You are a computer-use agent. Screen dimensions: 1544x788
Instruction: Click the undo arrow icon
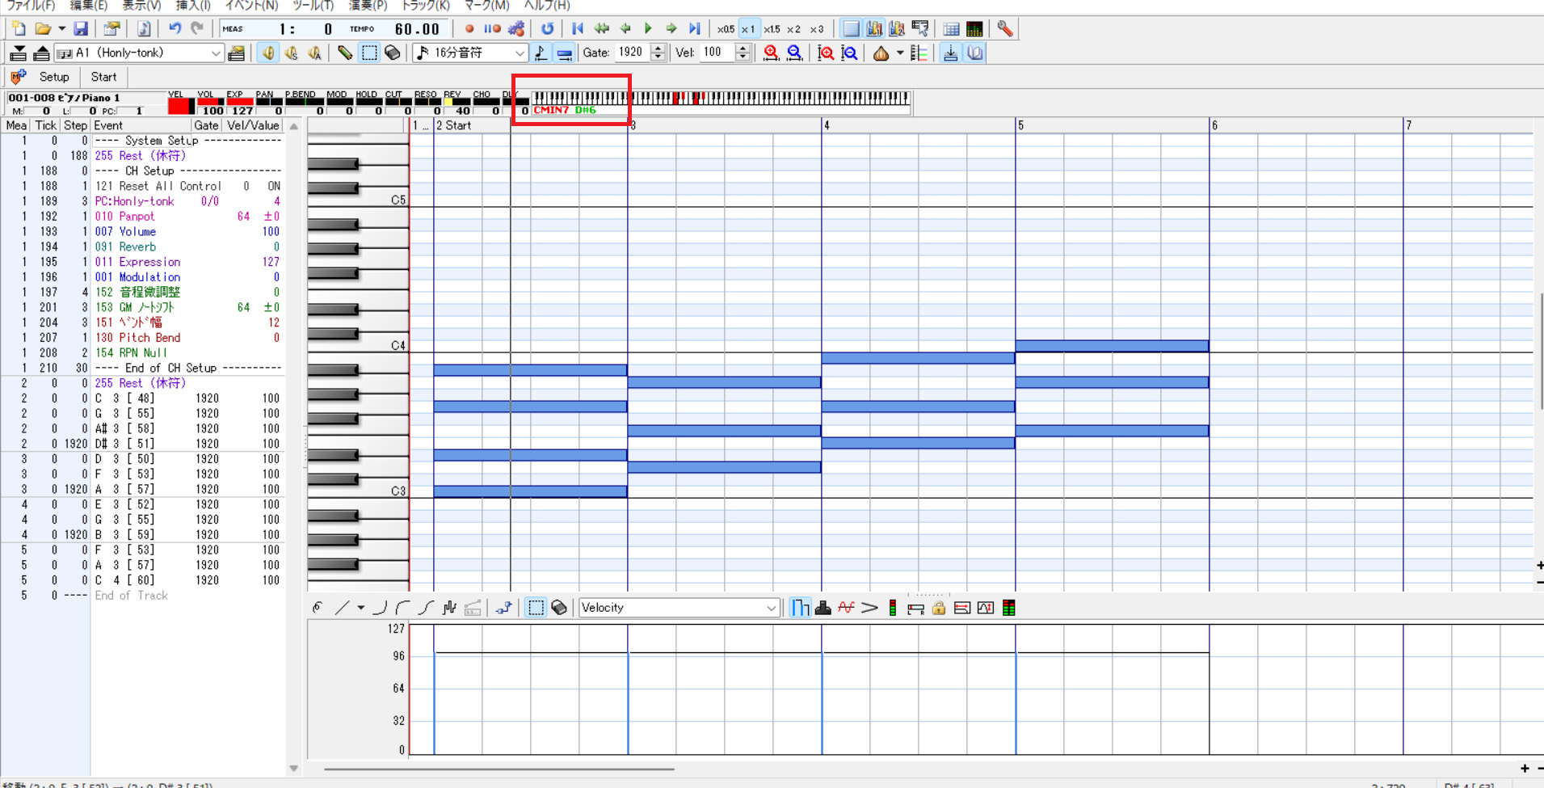(x=175, y=29)
